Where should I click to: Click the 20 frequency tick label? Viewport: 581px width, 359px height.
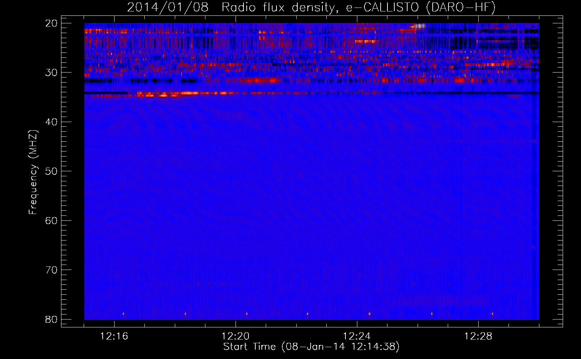(x=51, y=23)
